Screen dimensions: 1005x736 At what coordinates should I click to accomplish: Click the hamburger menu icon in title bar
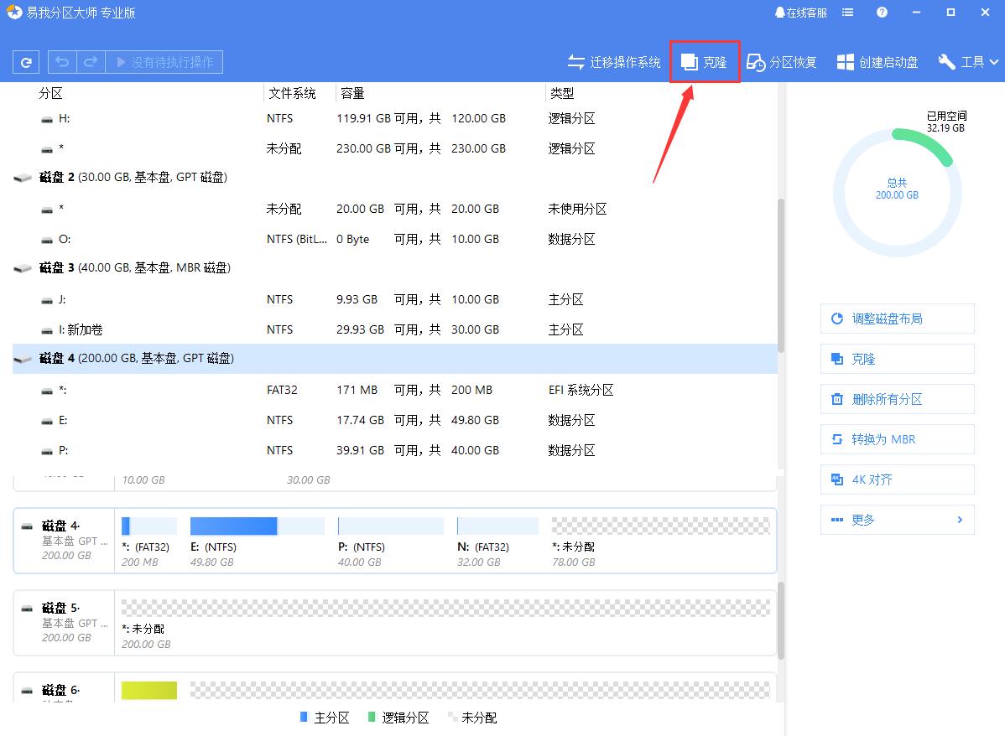pyautogui.click(x=847, y=12)
